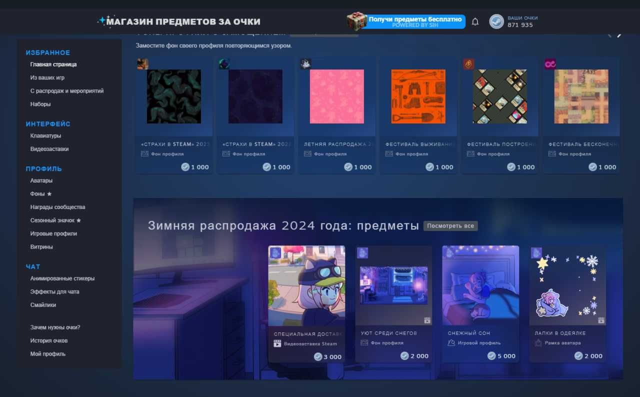Click points coin icon next to 5 000

click(492, 356)
